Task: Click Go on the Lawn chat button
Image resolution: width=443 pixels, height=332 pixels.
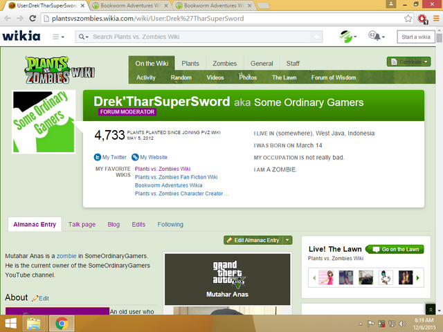Action: [395, 249]
